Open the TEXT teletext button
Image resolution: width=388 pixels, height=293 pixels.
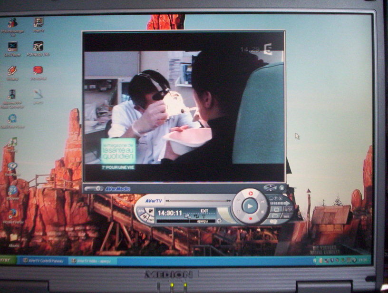point(151,220)
